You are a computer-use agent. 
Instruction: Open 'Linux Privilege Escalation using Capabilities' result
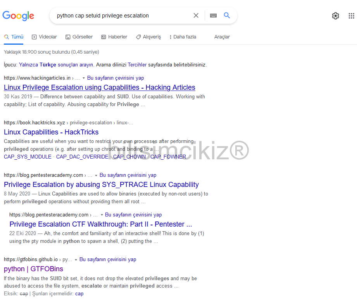tap(100, 87)
